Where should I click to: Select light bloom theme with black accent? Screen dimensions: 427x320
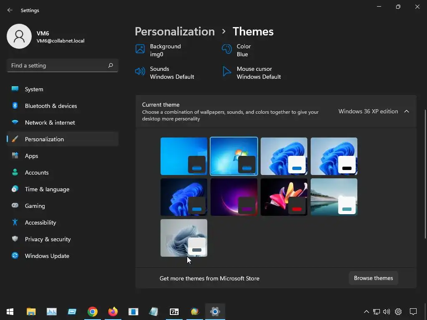point(334,156)
